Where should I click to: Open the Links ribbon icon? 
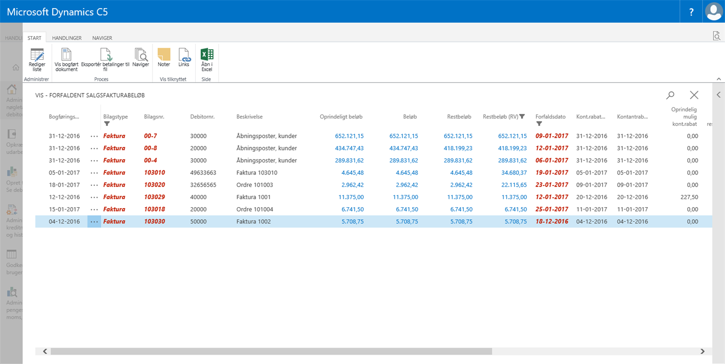tap(184, 54)
